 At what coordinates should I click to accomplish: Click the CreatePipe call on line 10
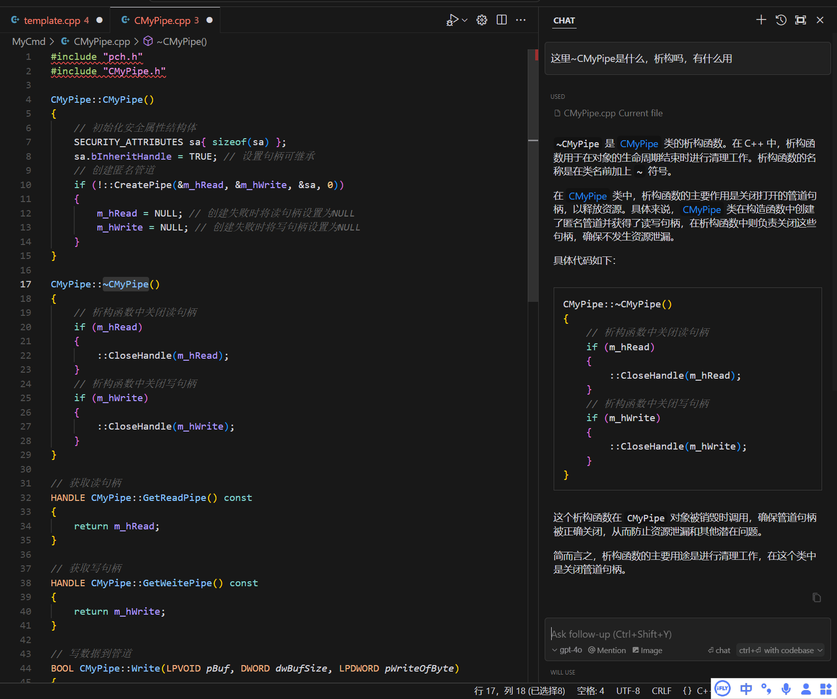coord(143,185)
